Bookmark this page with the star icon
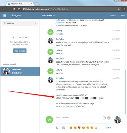The image size is (127, 133). [x=119, y=9]
